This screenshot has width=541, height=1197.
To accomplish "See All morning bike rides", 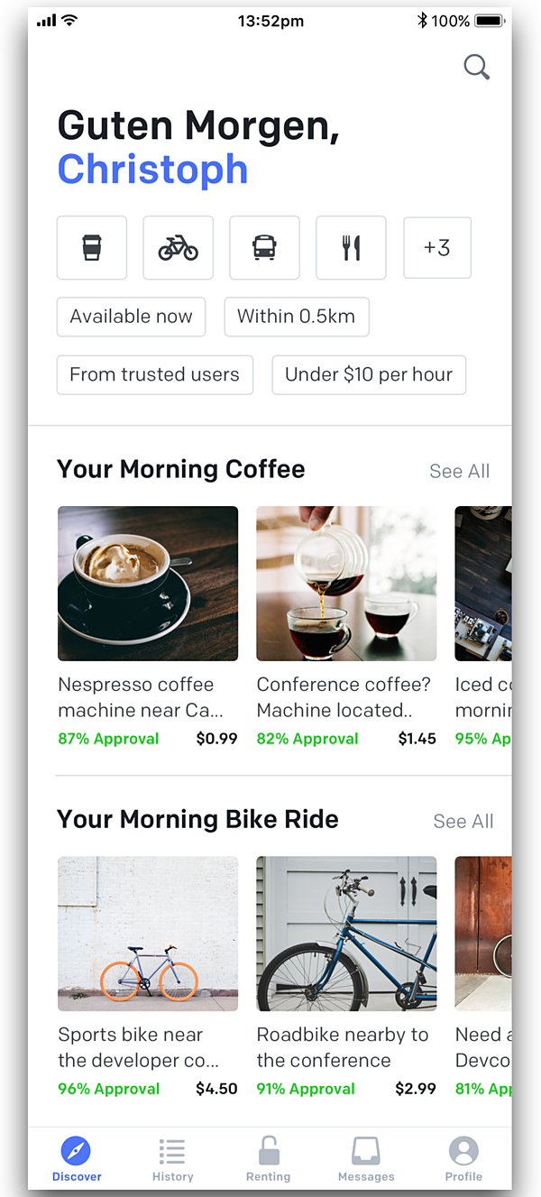I will (x=463, y=821).
